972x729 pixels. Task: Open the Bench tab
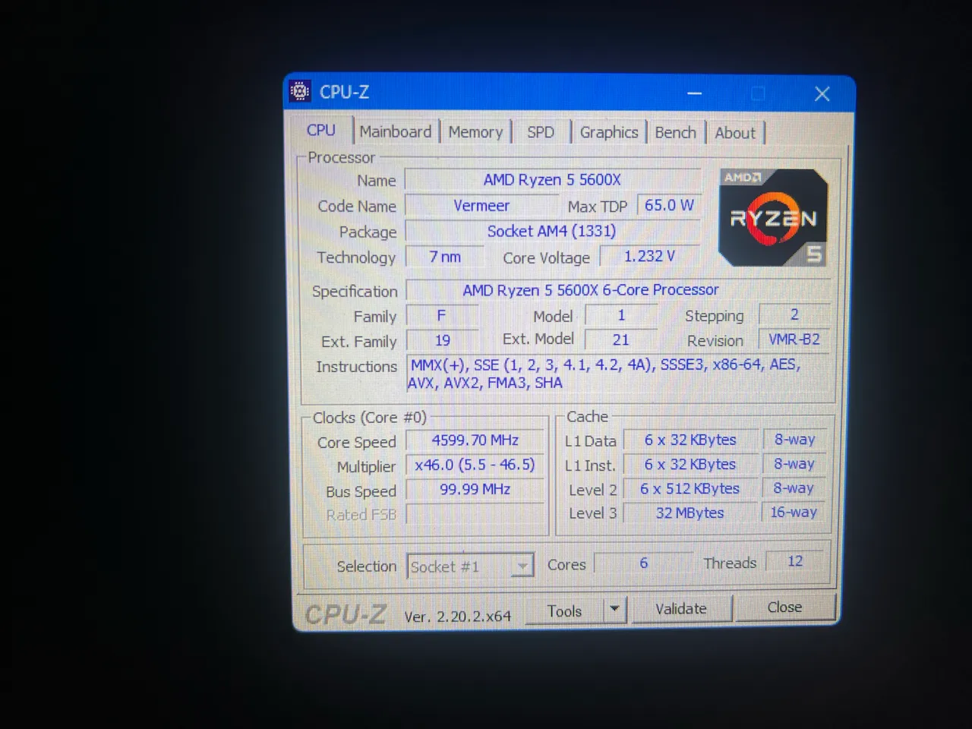pos(675,132)
